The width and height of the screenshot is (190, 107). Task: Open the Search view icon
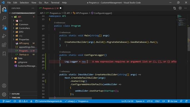(4, 18)
